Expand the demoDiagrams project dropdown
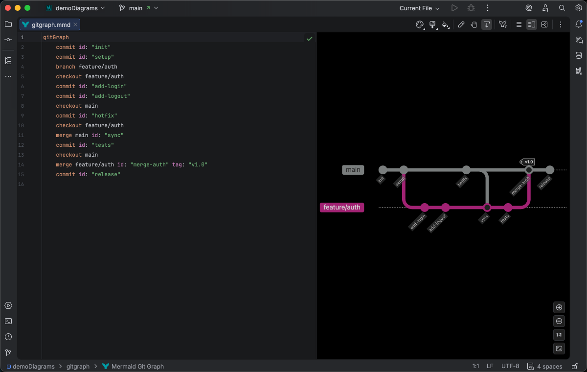This screenshot has height=372, width=587. point(75,8)
